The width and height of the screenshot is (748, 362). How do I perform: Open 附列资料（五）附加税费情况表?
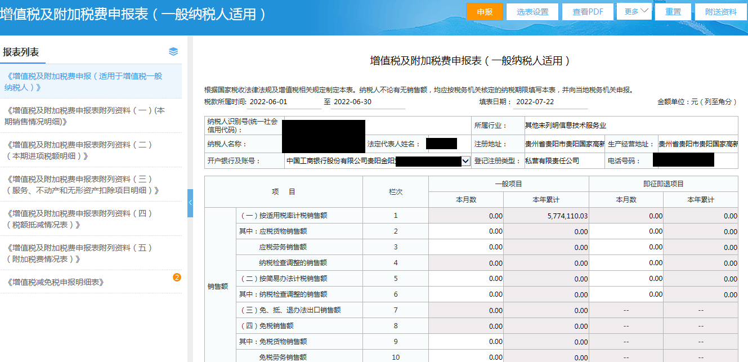pos(79,253)
